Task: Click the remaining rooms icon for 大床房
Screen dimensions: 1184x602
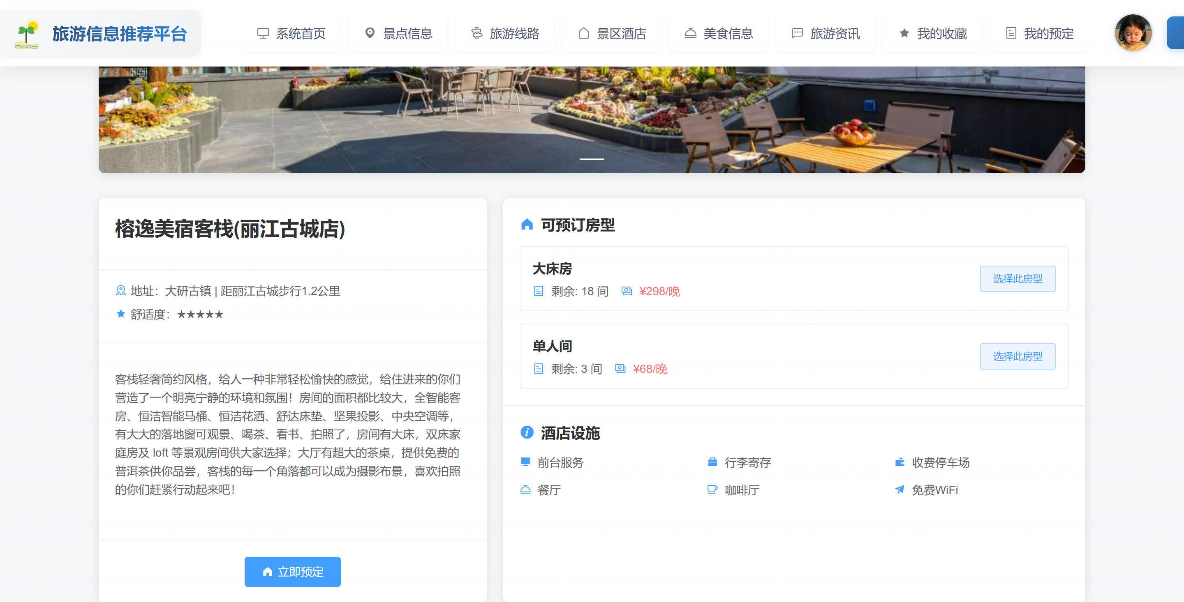Action: point(538,291)
